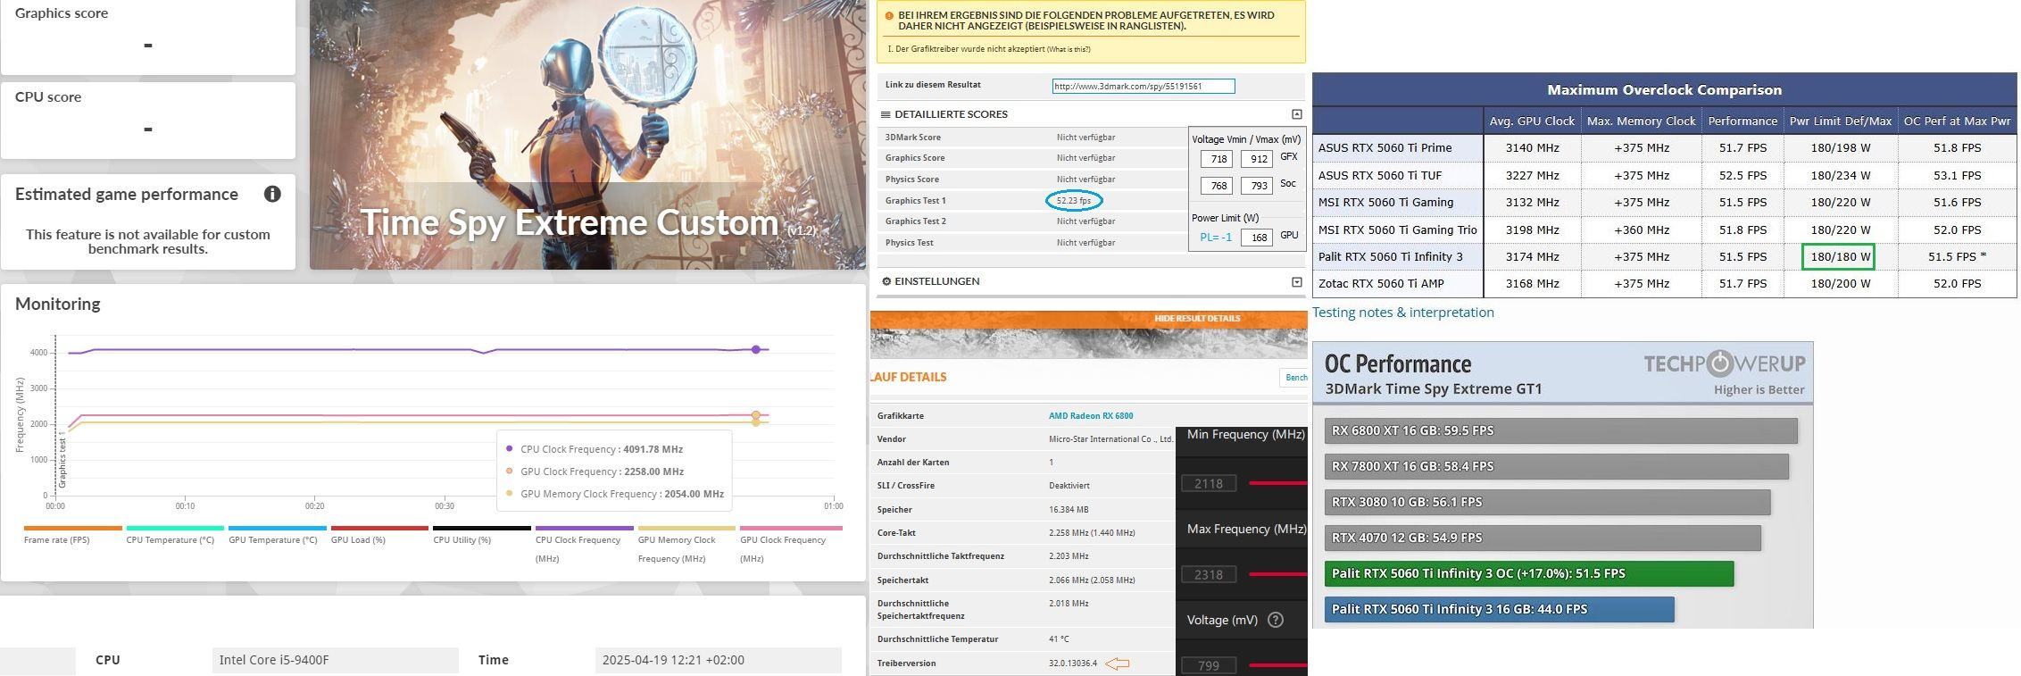Edit the GPU Power Limit field showing 168
Screen dimensions: 2021x676
1257,238
